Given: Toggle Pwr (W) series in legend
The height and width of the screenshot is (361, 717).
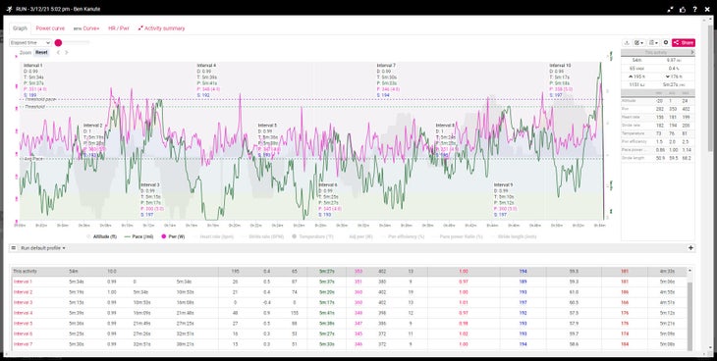Looking at the screenshot, I should [x=173, y=236].
